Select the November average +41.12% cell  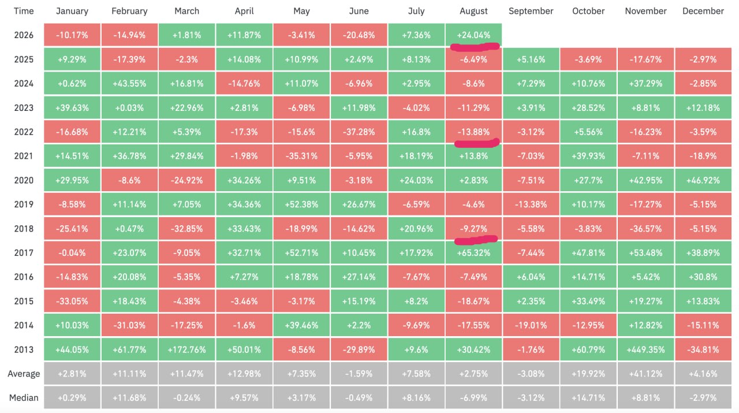[645, 374]
